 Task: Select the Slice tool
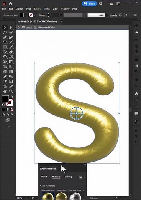(x=11, y=86)
